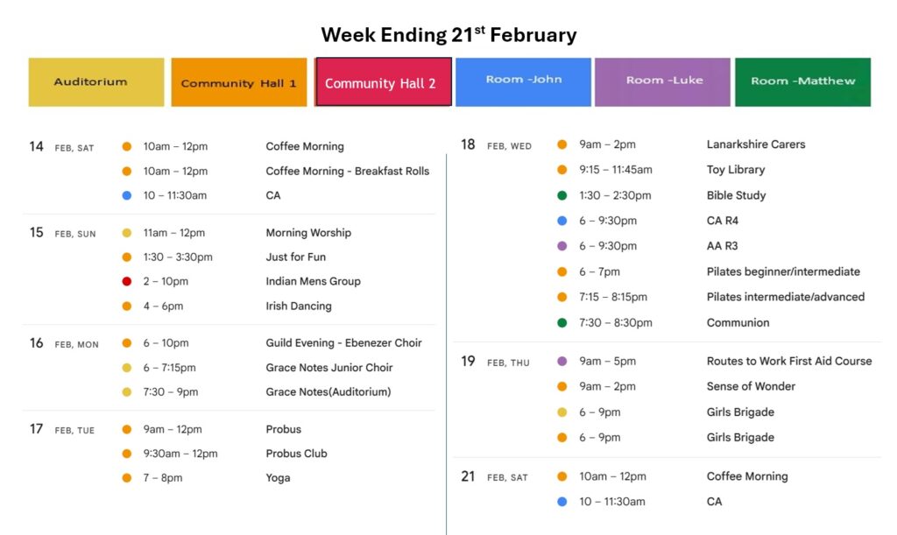The width and height of the screenshot is (897, 535).
Task: Select the orange Community Hall 1 box
Action: (x=239, y=82)
